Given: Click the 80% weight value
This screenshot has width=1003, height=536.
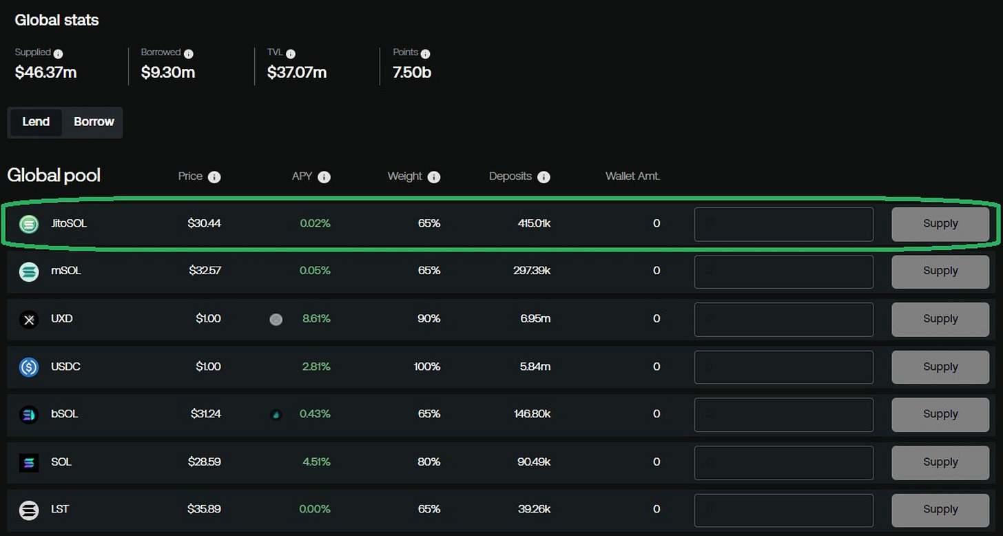Looking at the screenshot, I should tap(429, 462).
